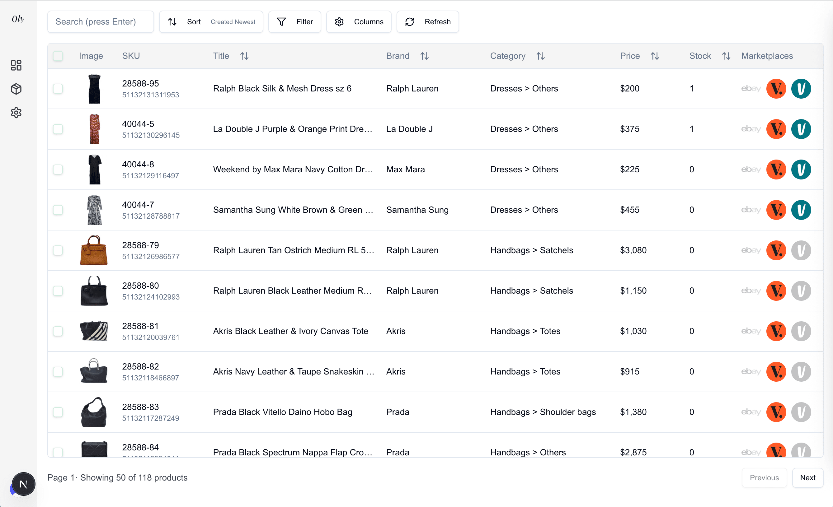The height and width of the screenshot is (507, 833).
Task: Open the Sort Created Newest dropdown
Action: coord(211,22)
